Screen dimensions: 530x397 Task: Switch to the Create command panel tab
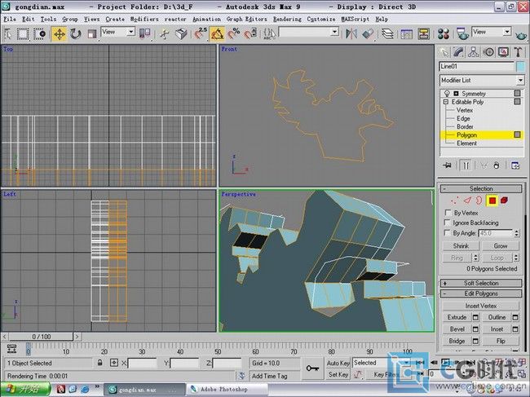[x=444, y=52]
